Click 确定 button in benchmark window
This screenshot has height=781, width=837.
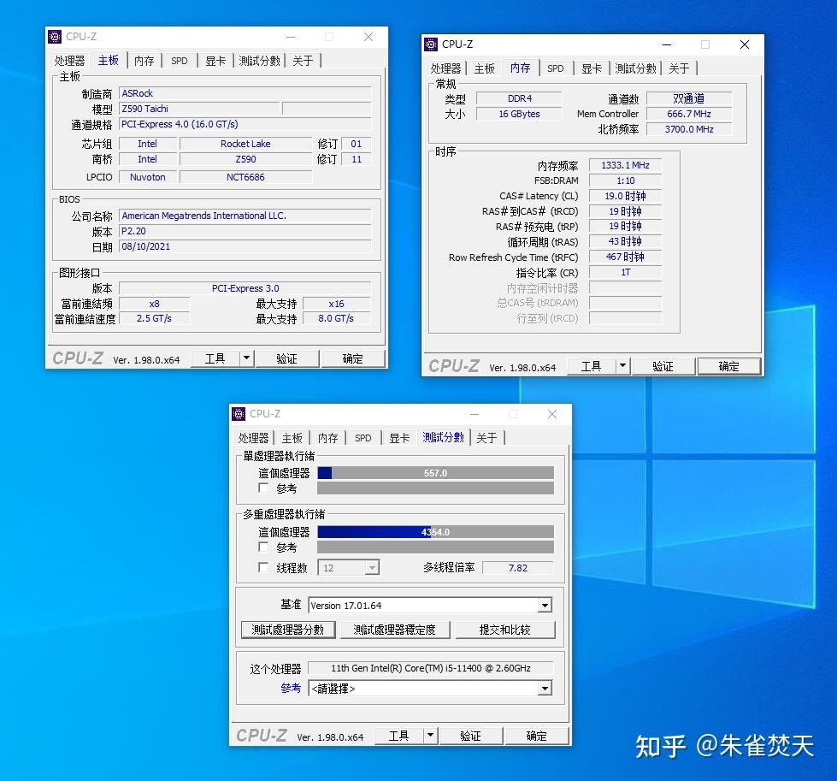(536, 736)
